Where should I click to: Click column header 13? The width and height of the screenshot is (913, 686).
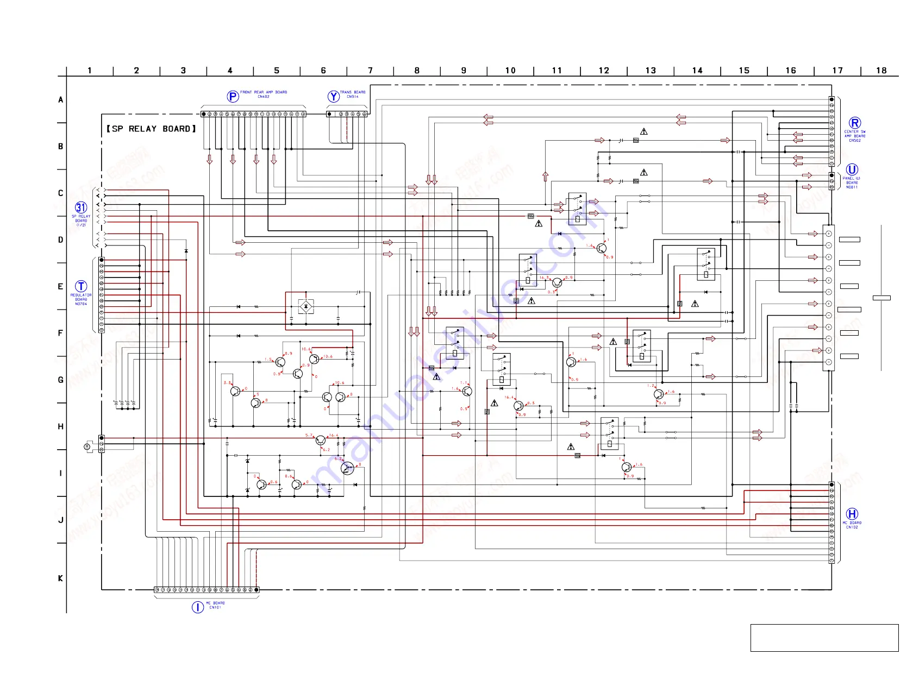651,71
